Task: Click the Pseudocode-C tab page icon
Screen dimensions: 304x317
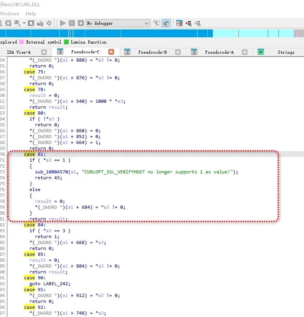Action: tap(60, 52)
